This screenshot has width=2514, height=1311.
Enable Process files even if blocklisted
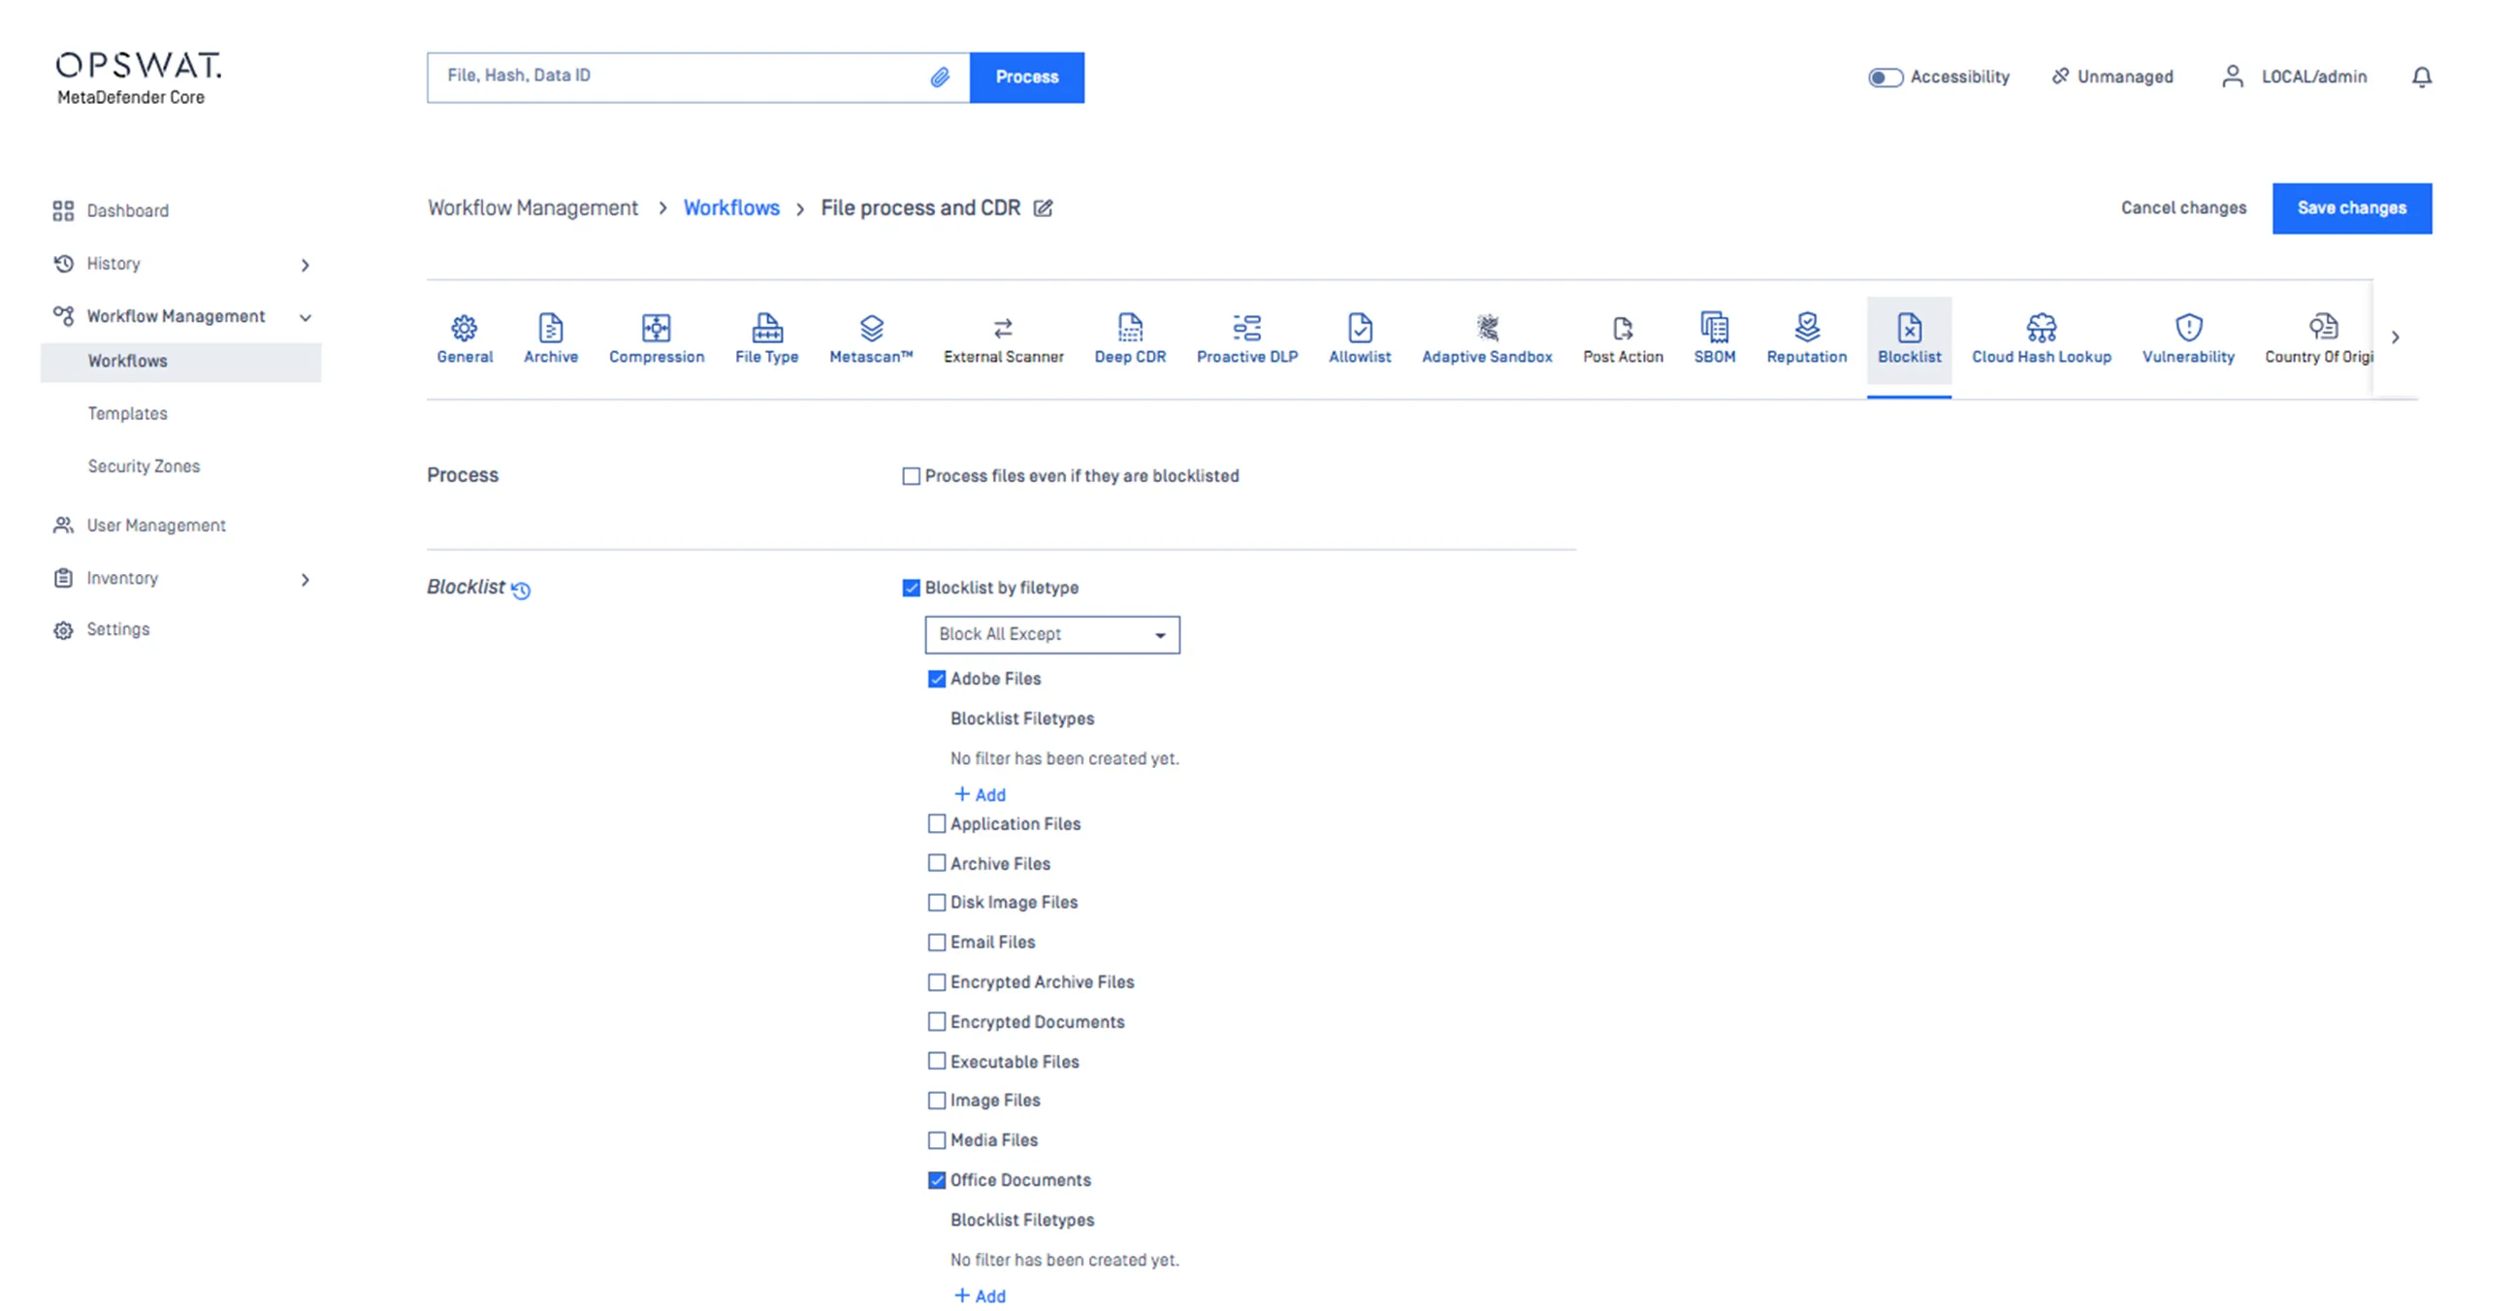(x=911, y=476)
